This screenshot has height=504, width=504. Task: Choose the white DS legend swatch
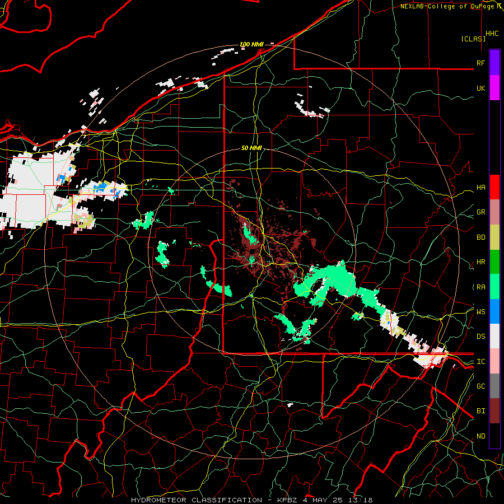494,336
